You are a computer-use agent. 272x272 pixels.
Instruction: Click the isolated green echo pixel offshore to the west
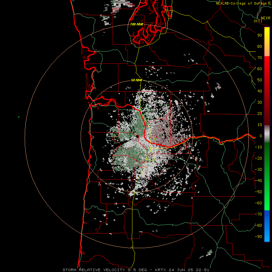19,117
